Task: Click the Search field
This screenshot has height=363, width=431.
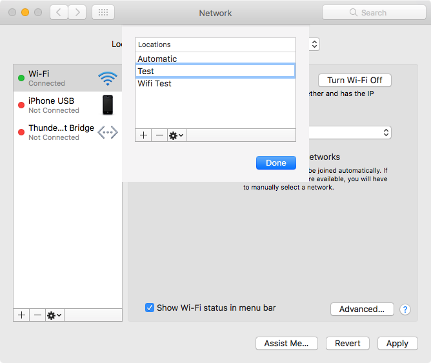Action: pos(374,12)
